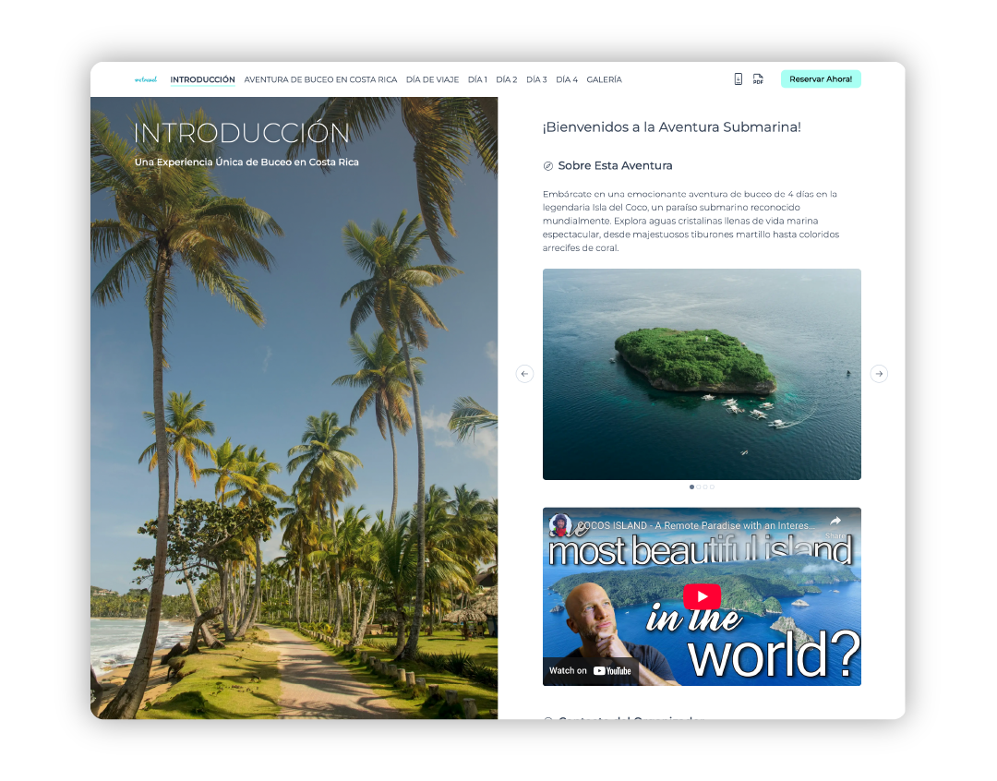Screen dimensions: 997x781
Task: Jump to DÍA 2 section
Action: click(x=506, y=79)
